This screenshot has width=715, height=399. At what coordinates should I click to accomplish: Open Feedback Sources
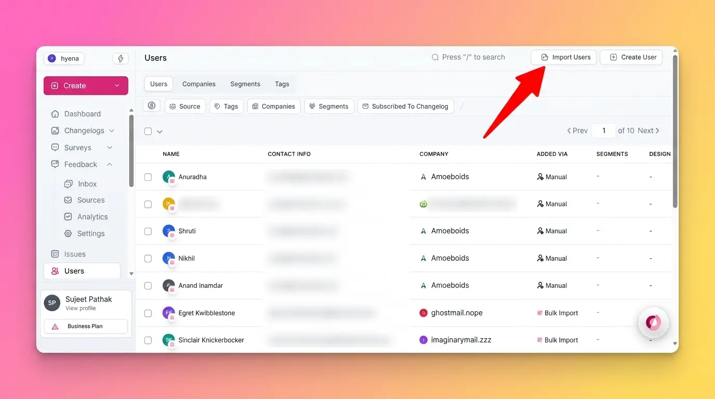pyautogui.click(x=91, y=200)
